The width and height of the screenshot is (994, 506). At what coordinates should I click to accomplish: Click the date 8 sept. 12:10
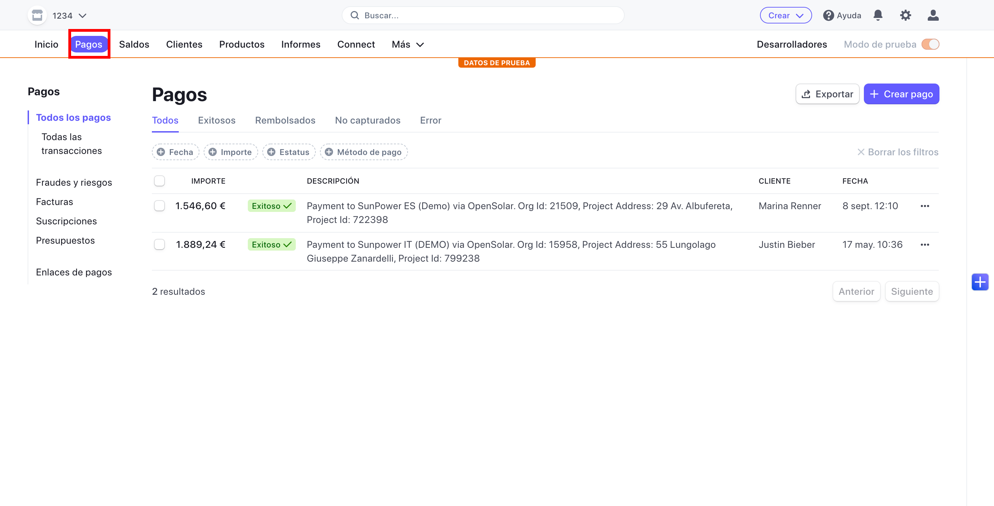coord(870,206)
